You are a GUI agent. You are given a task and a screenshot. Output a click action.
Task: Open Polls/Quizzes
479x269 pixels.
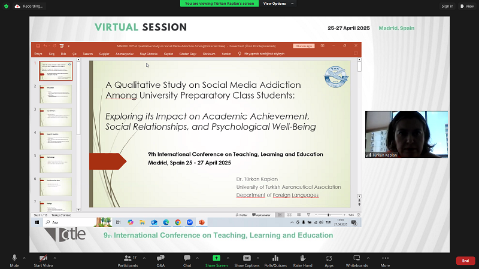pyautogui.click(x=275, y=258)
